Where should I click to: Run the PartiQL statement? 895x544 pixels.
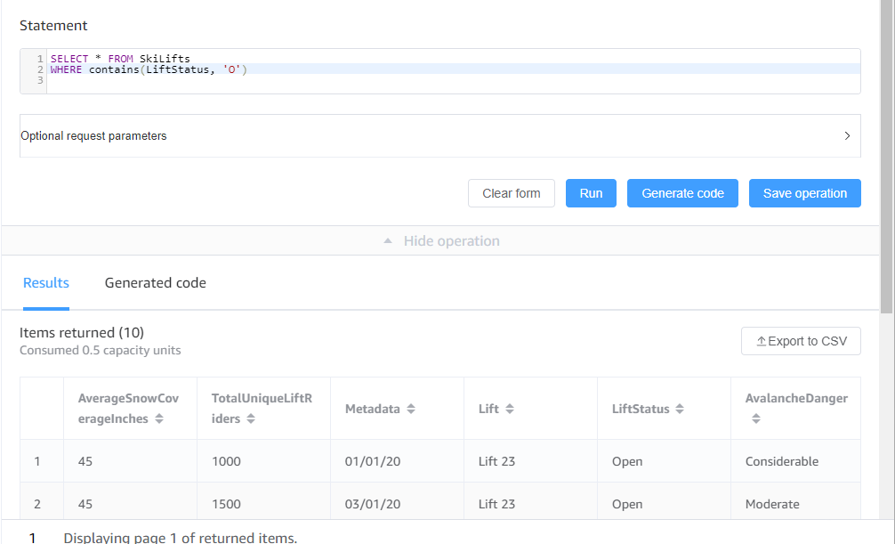click(591, 192)
